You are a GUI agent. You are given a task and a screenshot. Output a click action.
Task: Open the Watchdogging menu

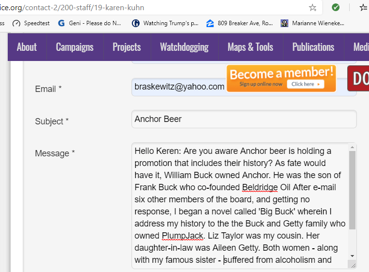coord(184,47)
